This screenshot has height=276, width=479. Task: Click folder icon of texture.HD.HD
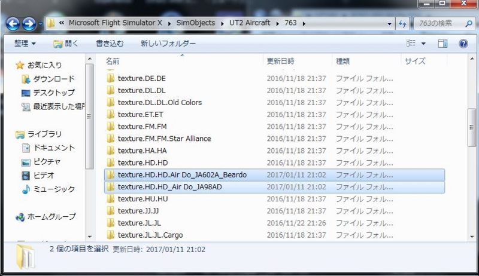point(110,162)
